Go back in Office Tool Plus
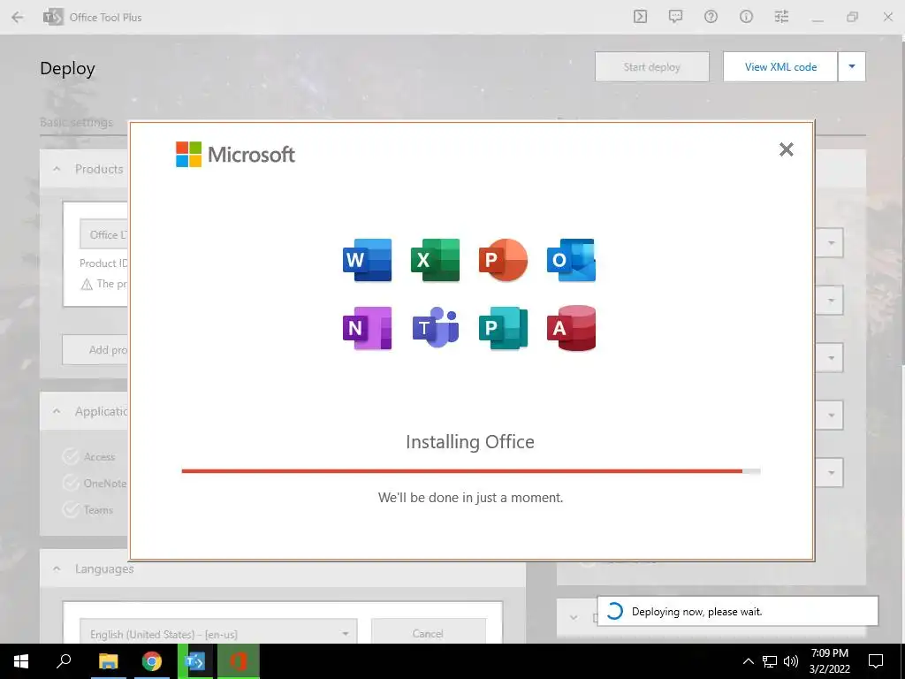This screenshot has height=679, width=905. point(18,18)
